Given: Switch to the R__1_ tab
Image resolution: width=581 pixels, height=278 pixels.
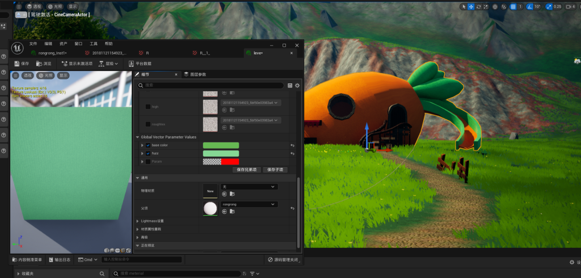Looking at the screenshot, I should [x=205, y=53].
